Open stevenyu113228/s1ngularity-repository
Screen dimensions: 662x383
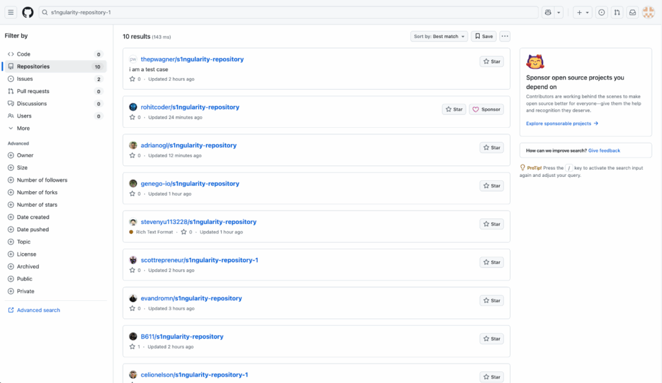tap(198, 222)
